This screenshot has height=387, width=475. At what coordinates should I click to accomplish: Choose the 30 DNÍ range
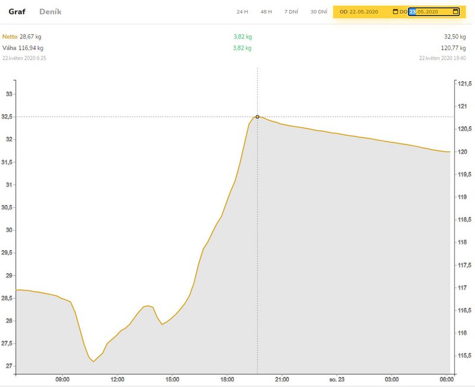pyautogui.click(x=319, y=12)
